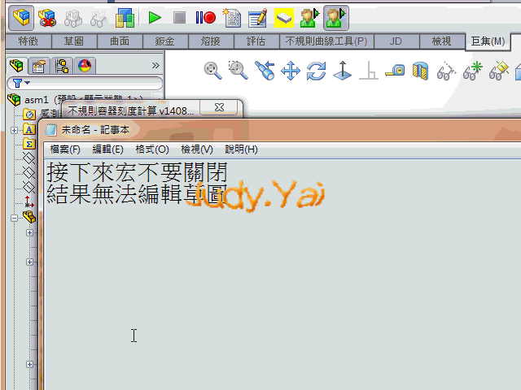Screen dimensions: 521x390
Task: Open the 草圖 tab
Action: [74, 41]
